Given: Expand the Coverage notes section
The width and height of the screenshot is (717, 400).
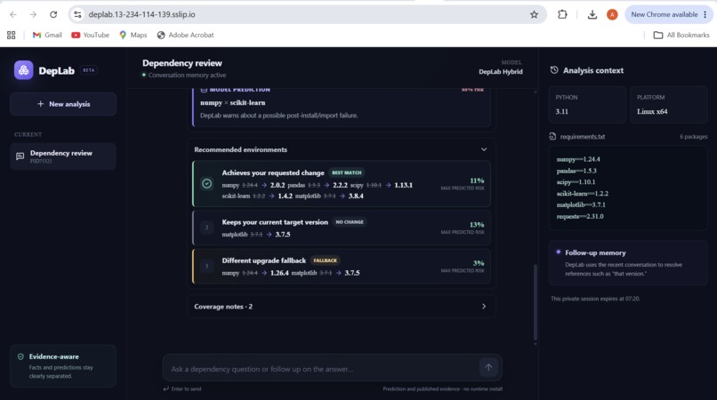Looking at the screenshot, I should tap(484, 307).
